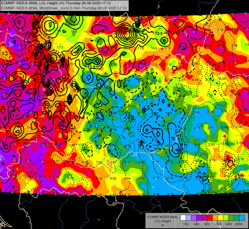Click the 3.12 grid value
Viewport: 249px width, 229px height.
tap(235, 62)
